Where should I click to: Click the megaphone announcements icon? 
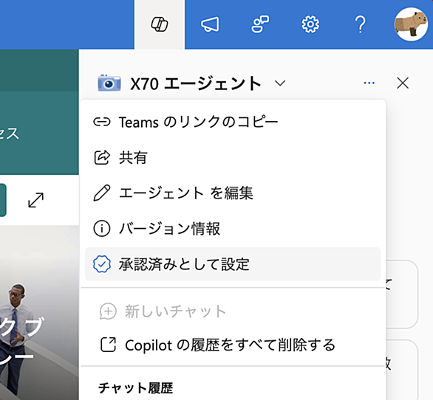click(x=210, y=24)
